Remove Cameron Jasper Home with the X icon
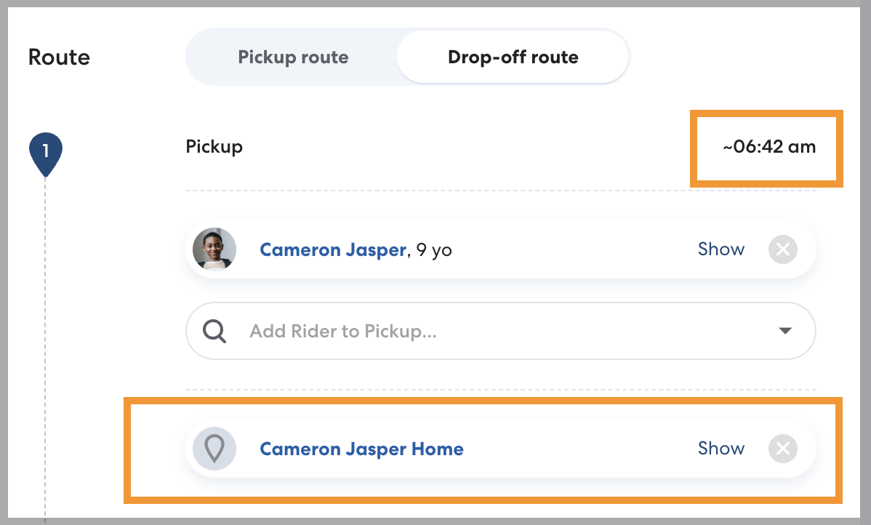Image resolution: width=871 pixels, height=525 pixels. 783,449
